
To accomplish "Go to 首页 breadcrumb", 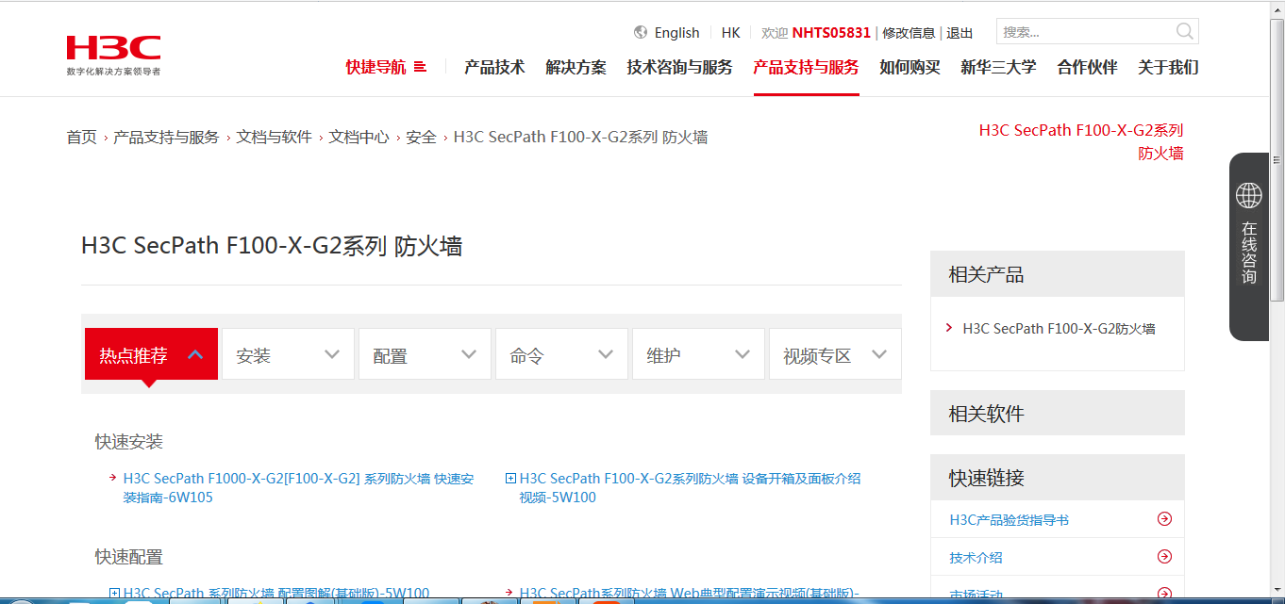I will (x=81, y=137).
